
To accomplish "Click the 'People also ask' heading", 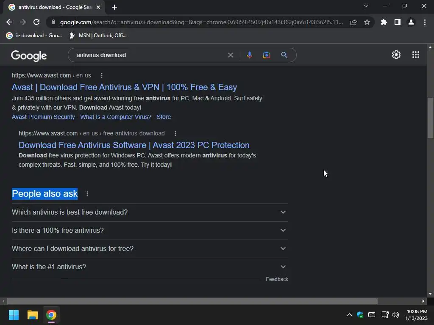I will tap(45, 194).
